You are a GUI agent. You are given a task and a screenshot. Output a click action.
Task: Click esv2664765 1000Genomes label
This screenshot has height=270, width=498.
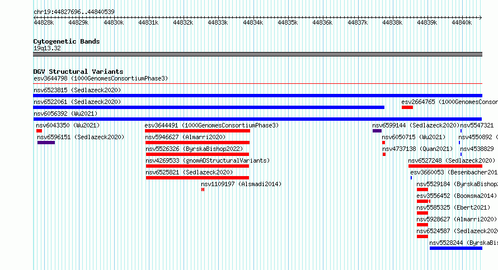[x=450, y=102]
